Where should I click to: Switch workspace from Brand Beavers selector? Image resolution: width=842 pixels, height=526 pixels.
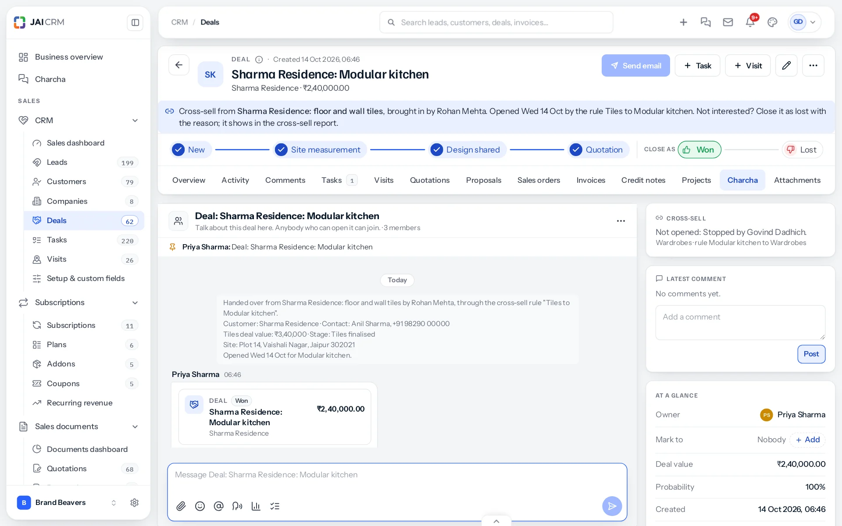pos(68,503)
